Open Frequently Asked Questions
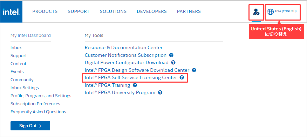 [38, 112]
